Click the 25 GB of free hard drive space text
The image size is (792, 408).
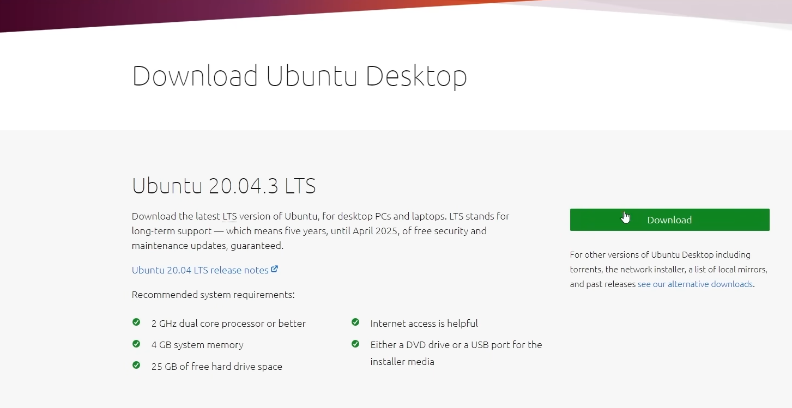(x=216, y=367)
